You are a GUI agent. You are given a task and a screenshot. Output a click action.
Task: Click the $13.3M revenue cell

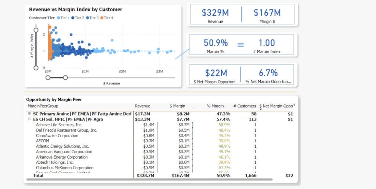(x=143, y=119)
